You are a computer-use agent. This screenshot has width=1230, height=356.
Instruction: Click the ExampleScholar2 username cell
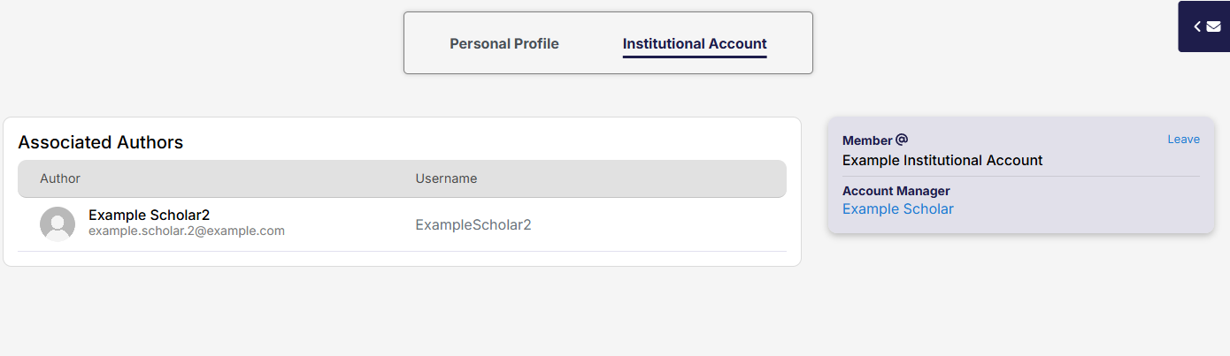pos(473,224)
